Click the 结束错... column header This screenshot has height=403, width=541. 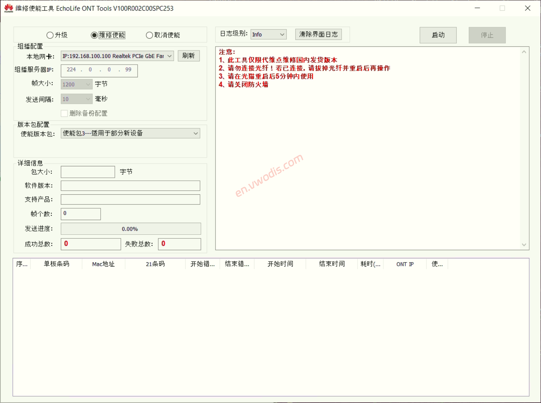[x=237, y=264]
